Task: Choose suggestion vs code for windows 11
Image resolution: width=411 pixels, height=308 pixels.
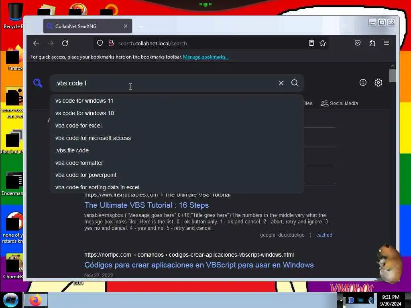Action: (177, 101)
